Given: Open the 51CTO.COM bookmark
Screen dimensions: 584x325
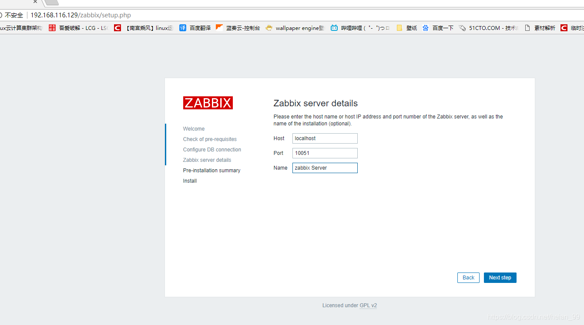Looking at the screenshot, I should pyautogui.click(x=488, y=28).
